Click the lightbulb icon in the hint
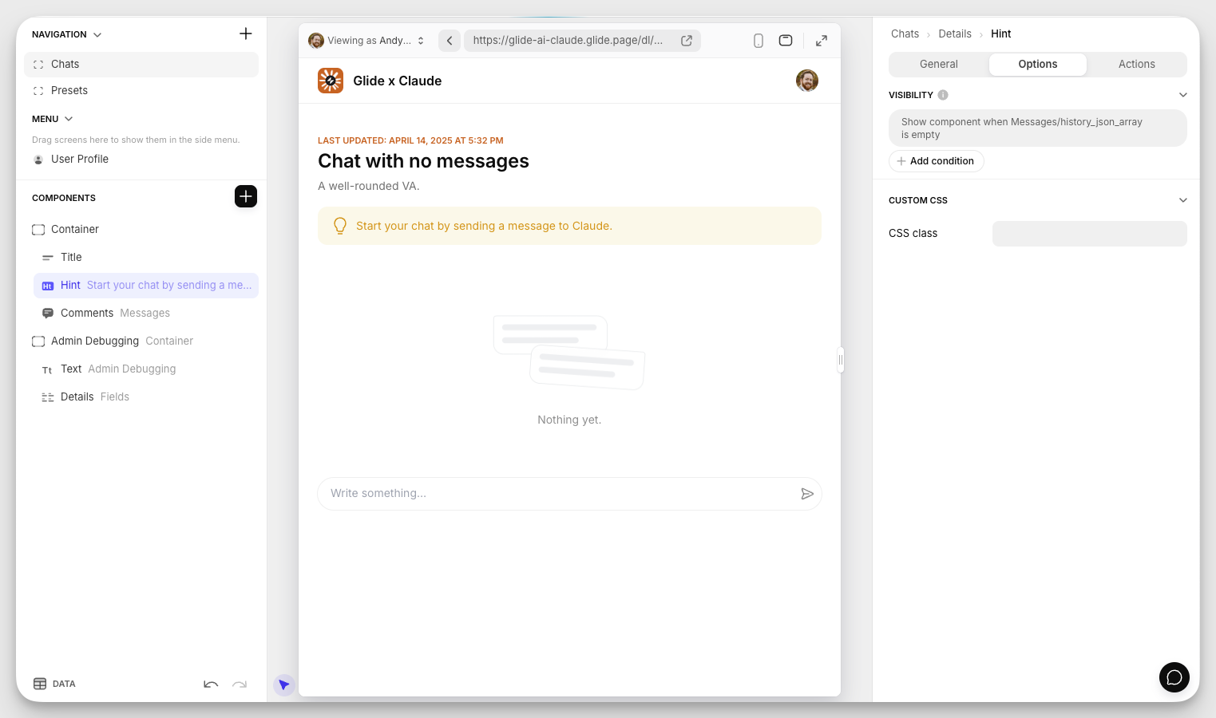This screenshot has height=718, width=1216. pos(340,226)
